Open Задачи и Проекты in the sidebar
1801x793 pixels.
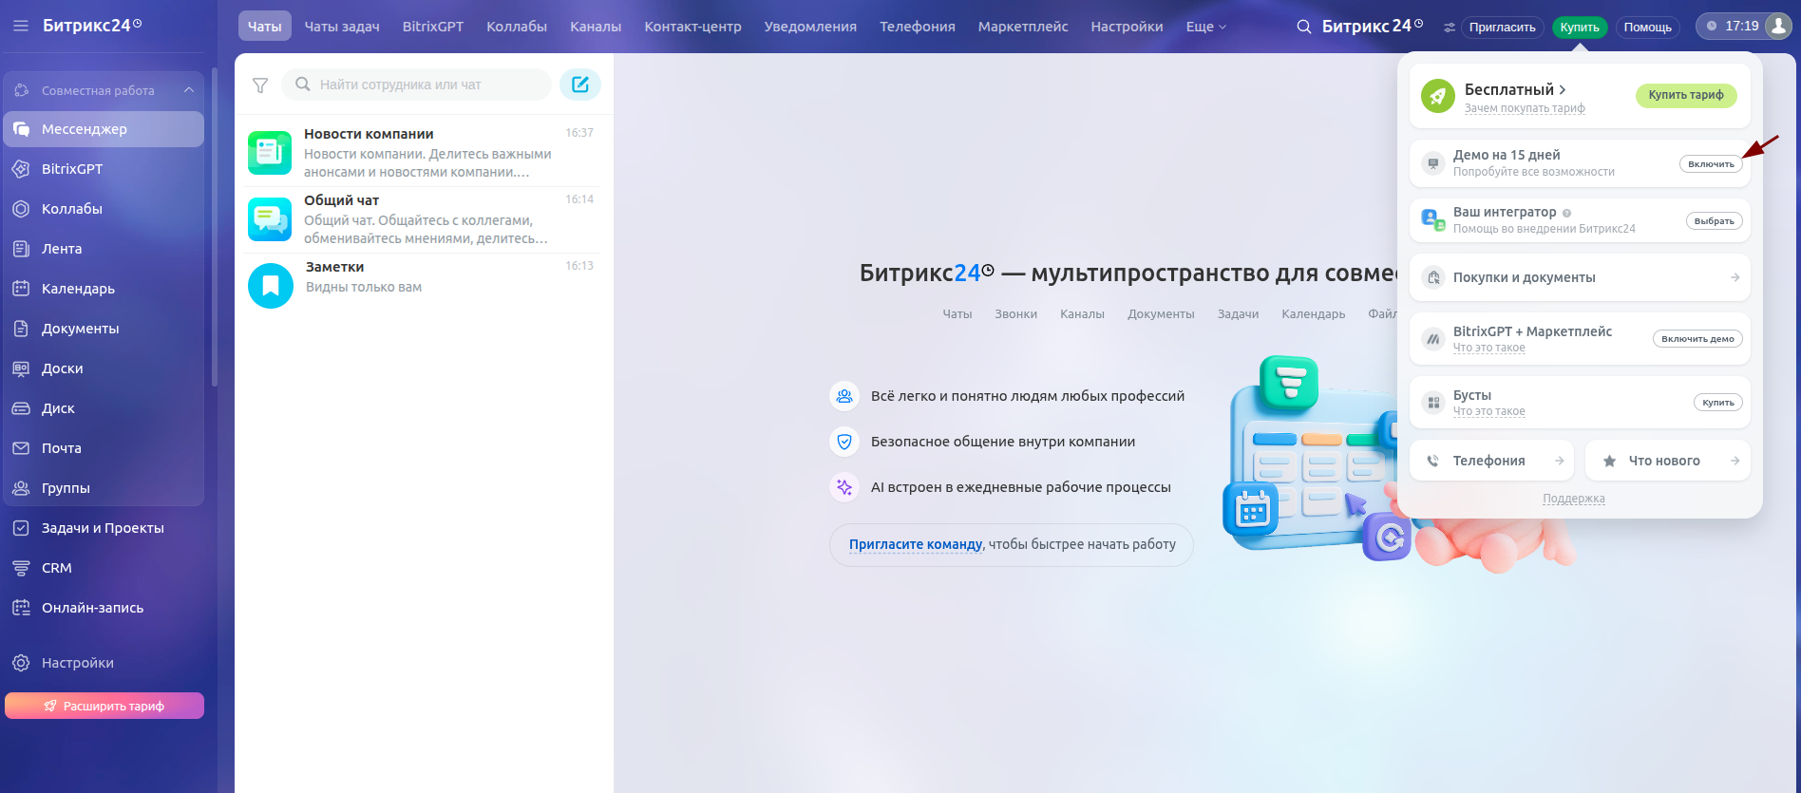point(104,528)
